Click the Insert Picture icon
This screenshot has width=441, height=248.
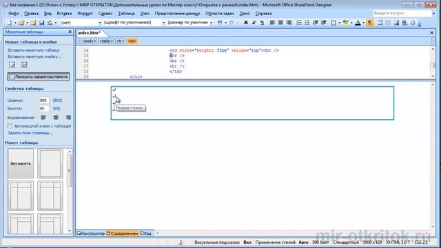[396, 23]
